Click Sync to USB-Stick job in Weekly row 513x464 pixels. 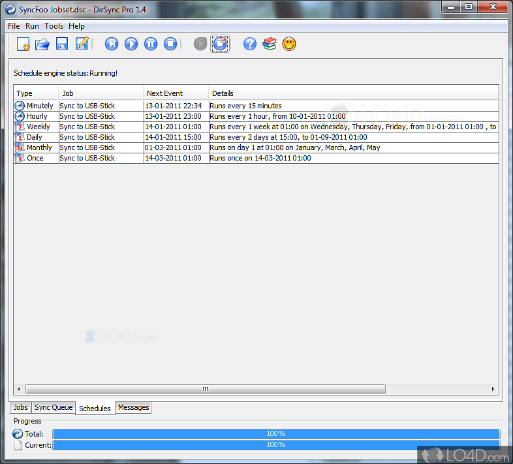pyautogui.click(x=101, y=127)
